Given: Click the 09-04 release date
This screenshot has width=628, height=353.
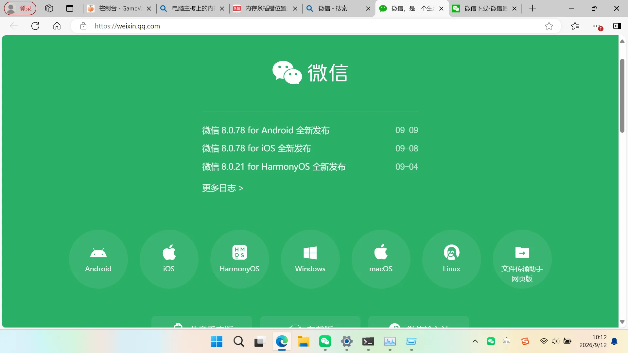Looking at the screenshot, I should (x=407, y=167).
